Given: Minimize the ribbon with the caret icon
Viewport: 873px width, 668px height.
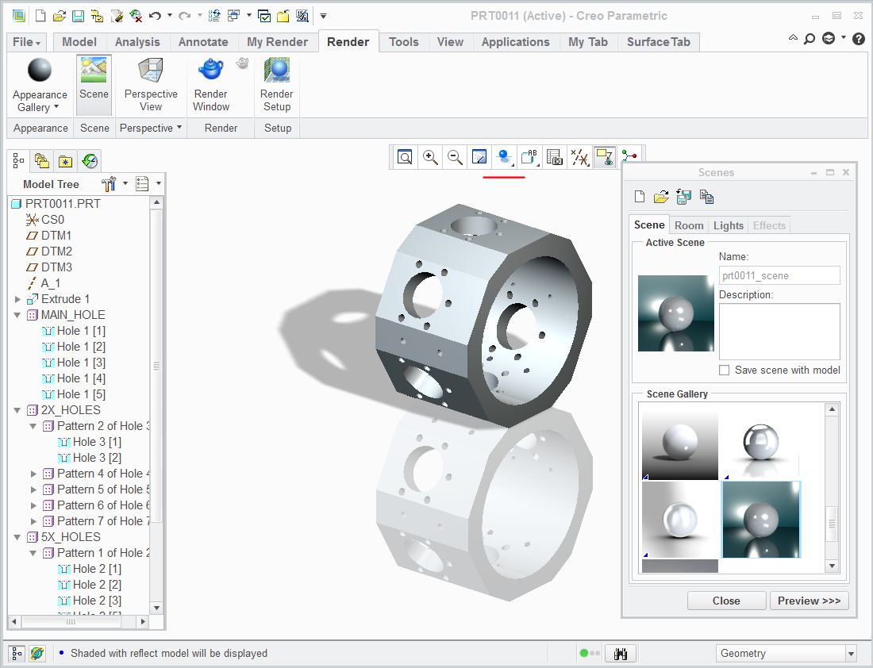Looking at the screenshot, I should click(x=793, y=38).
